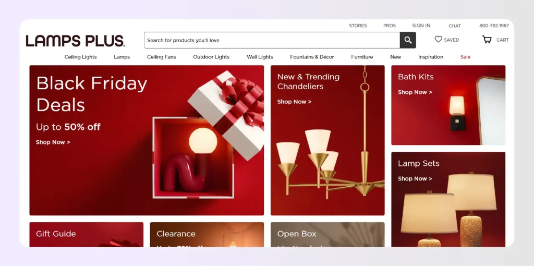Open the Ceiling Fans category
Screen dimensions: 534x266
(161, 57)
